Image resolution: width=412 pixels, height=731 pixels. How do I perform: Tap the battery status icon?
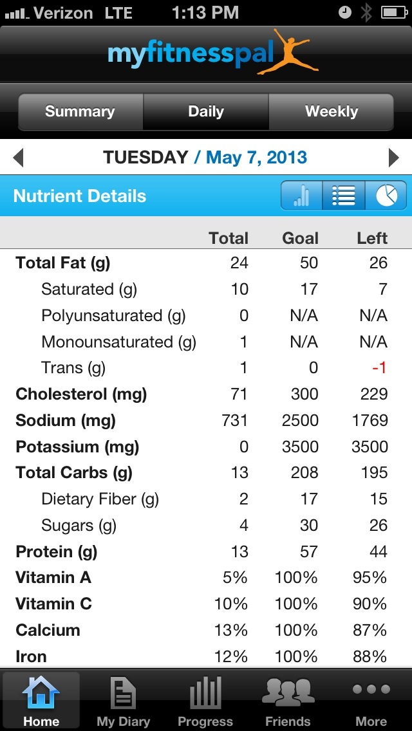pos(394,13)
